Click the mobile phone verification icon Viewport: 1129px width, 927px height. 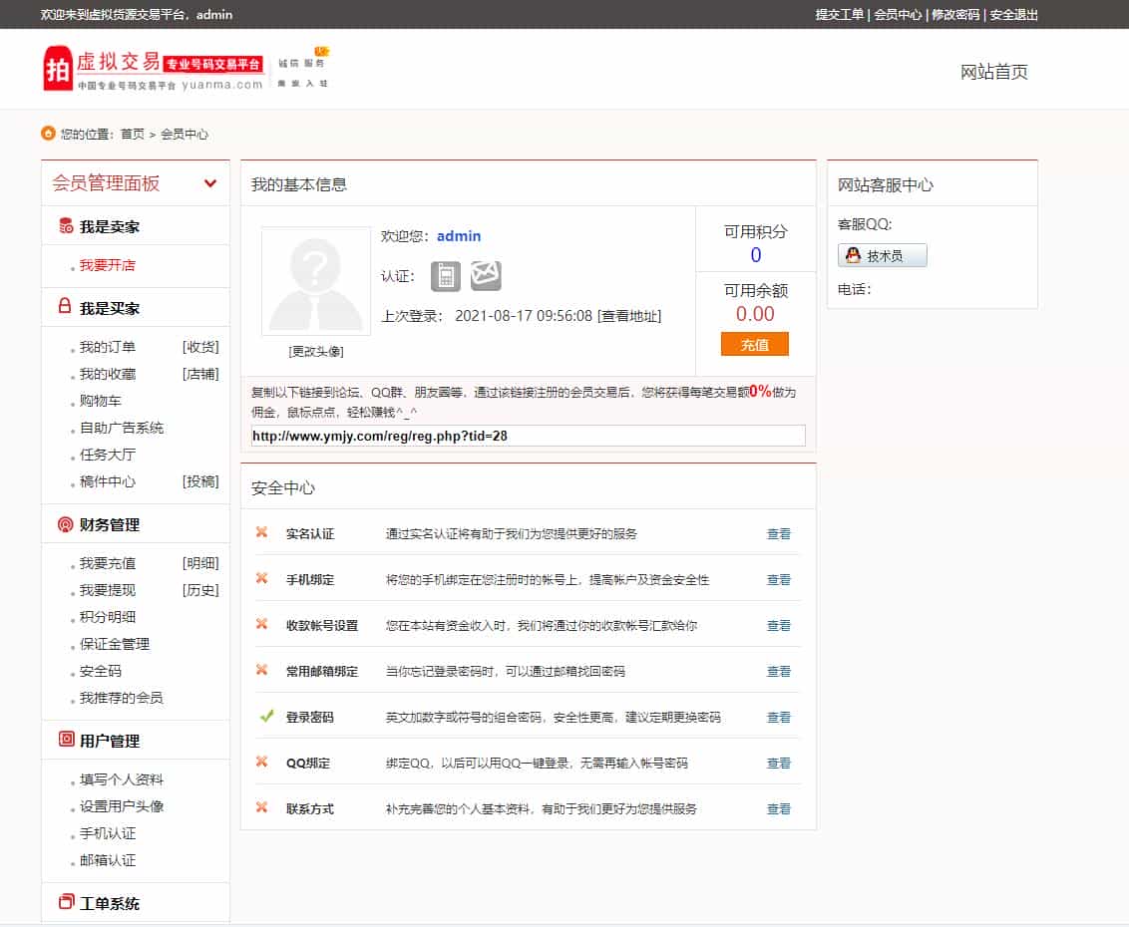tap(446, 276)
